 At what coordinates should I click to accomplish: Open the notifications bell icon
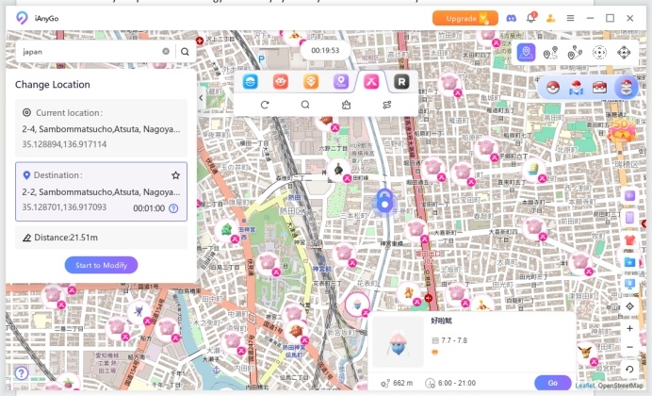tap(531, 18)
